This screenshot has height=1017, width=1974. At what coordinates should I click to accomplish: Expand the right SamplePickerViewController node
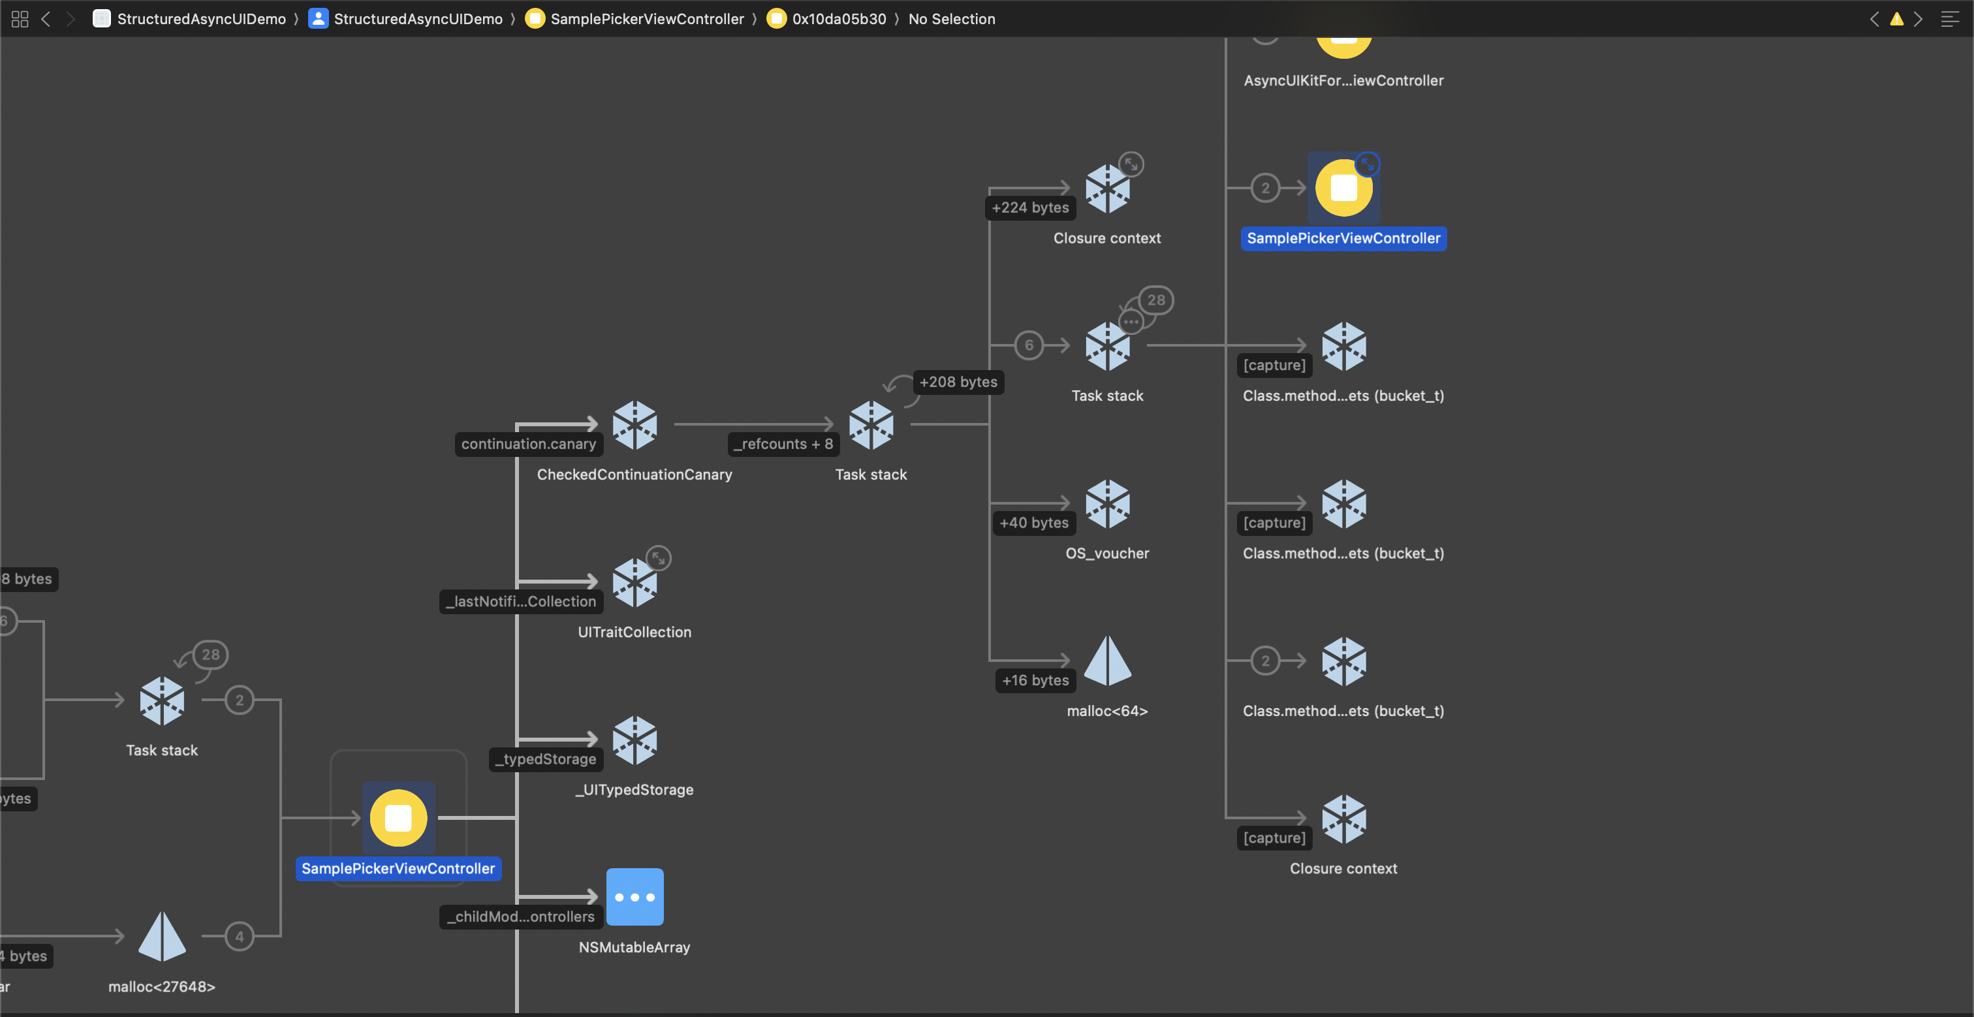click(x=1368, y=164)
